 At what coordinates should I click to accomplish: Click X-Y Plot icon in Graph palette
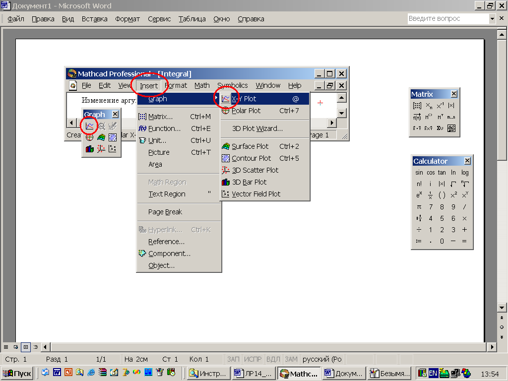pos(89,126)
